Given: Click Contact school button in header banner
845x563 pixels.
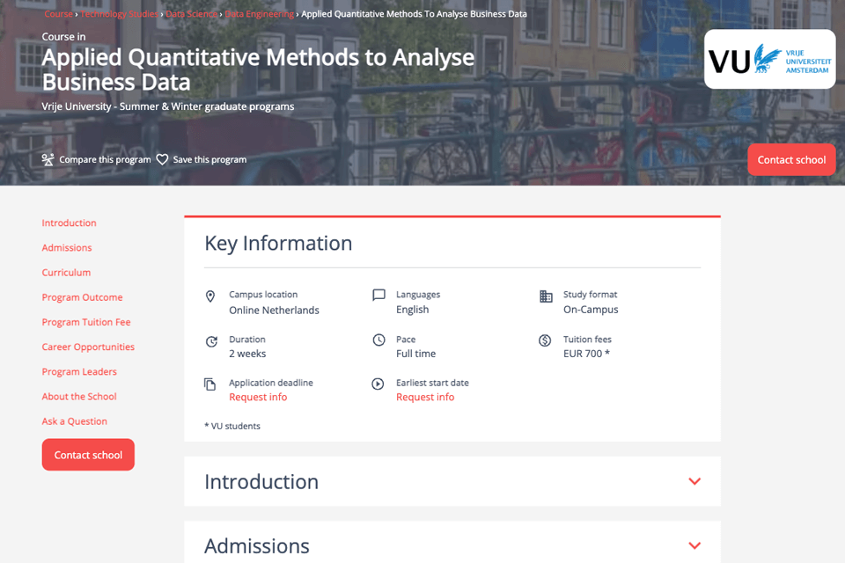Looking at the screenshot, I should [x=791, y=160].
